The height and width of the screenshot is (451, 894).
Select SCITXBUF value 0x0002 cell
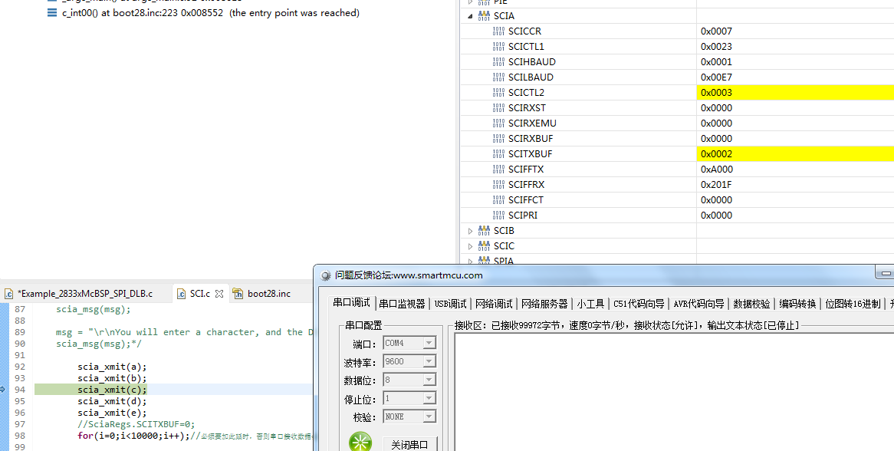pos(795,154)
